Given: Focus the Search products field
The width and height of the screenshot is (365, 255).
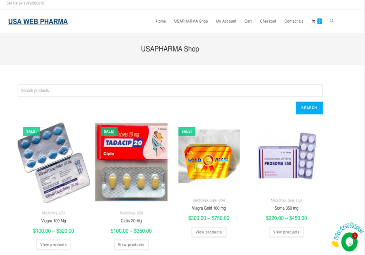Looking at the screenshot, I should click(x=170, y=91).
